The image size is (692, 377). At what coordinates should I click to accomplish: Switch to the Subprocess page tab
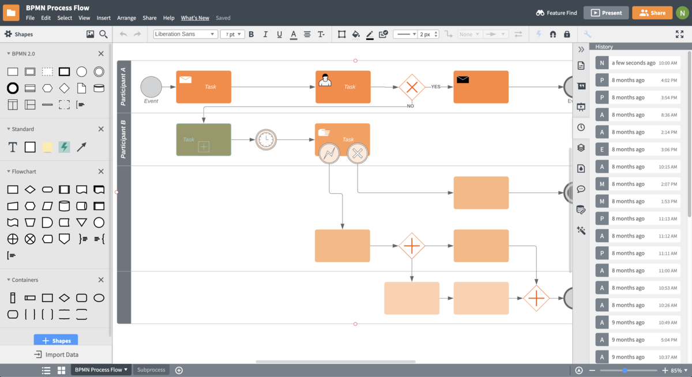point(151,370)
